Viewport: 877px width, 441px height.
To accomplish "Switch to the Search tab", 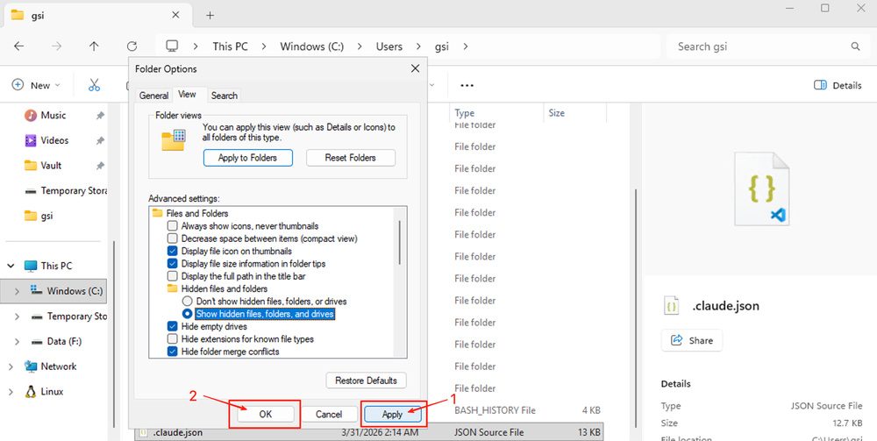I will pyautogui.click(x=224, y=96).
